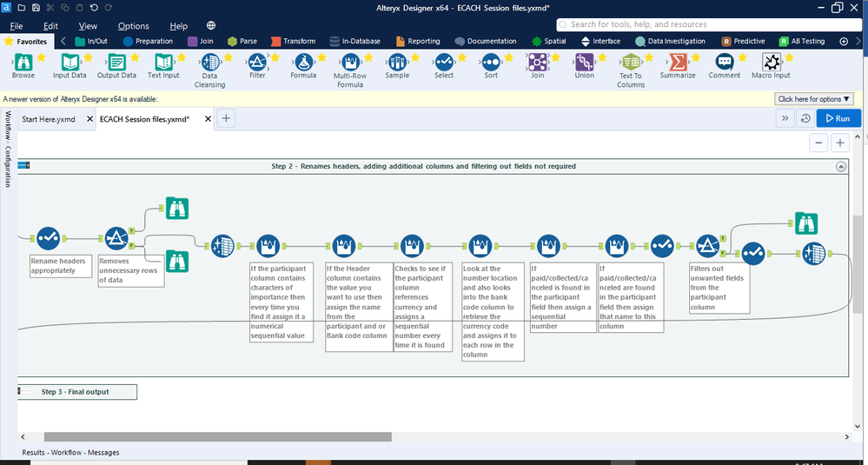Open the View menu

tap(88, 26)
